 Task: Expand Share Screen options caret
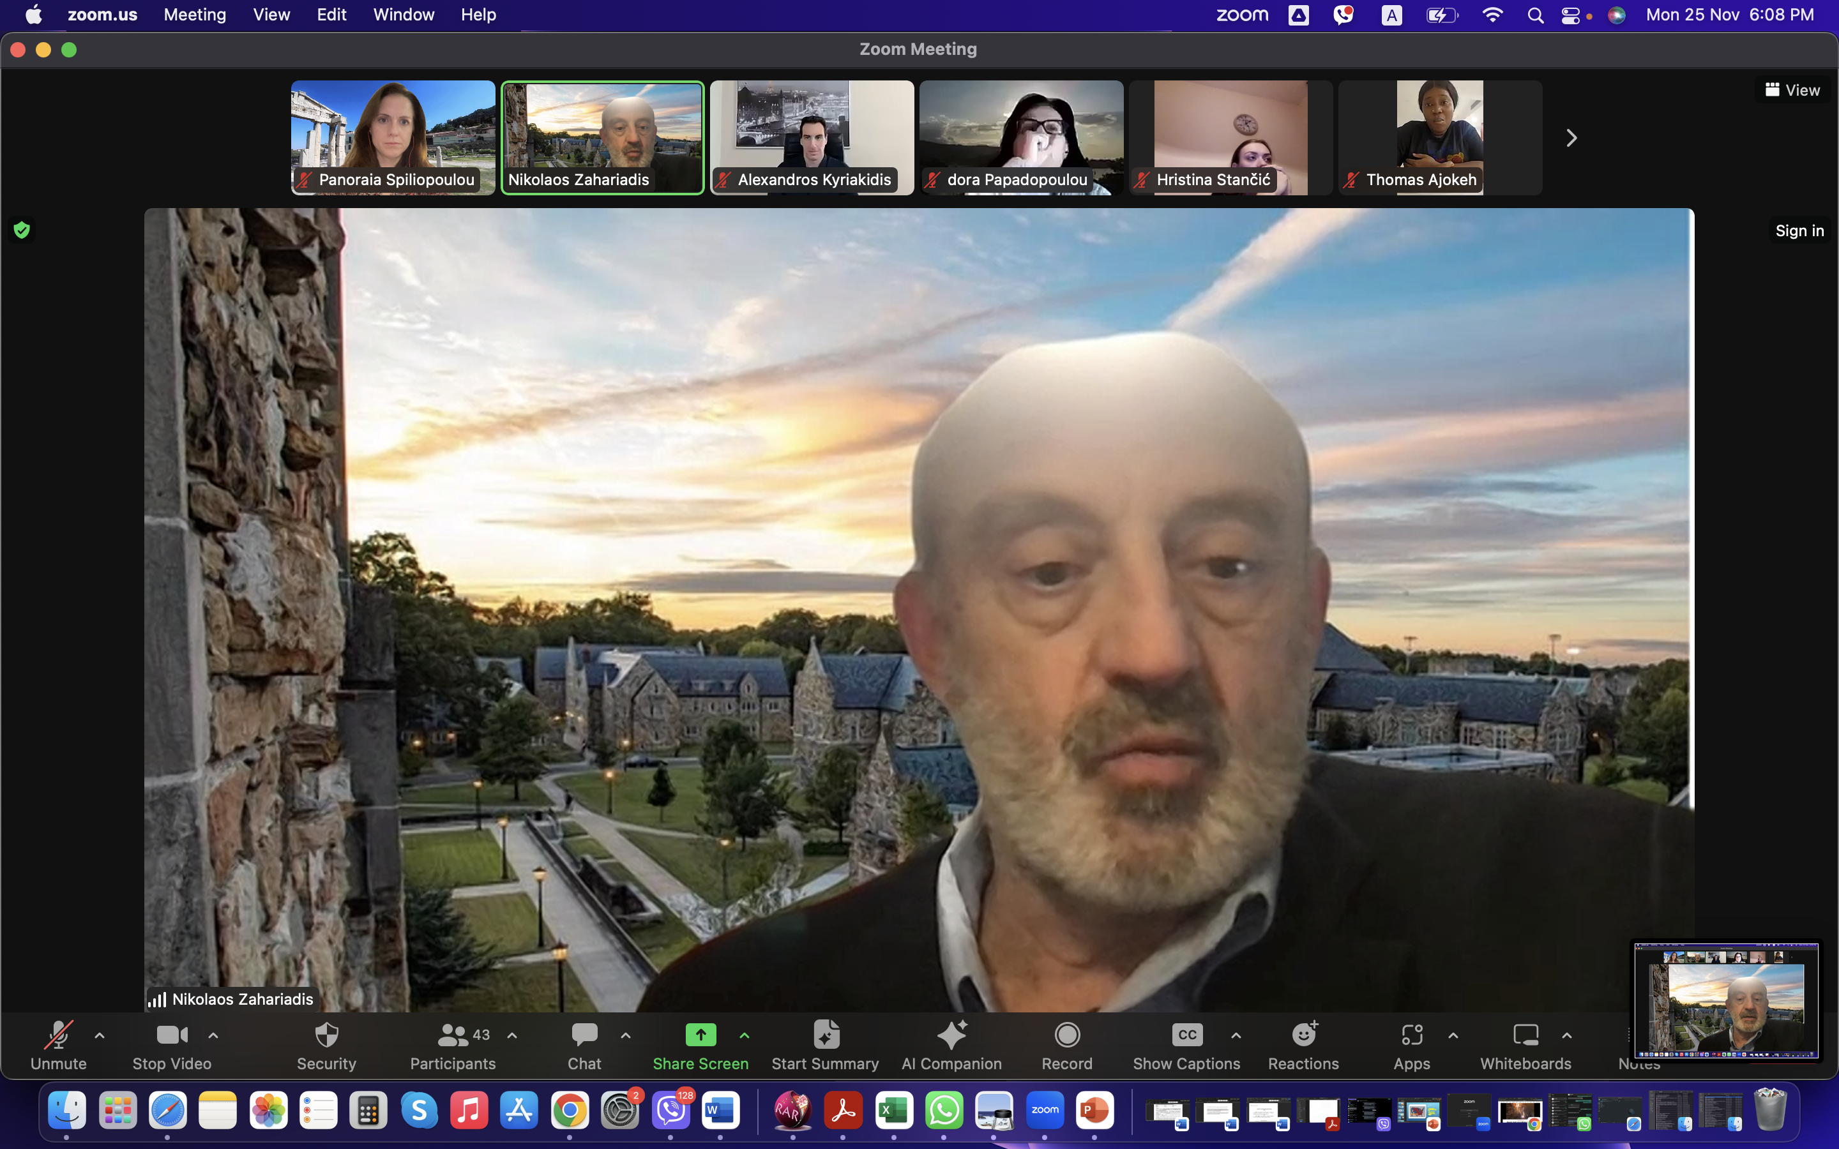click(x=745, y=1035)
